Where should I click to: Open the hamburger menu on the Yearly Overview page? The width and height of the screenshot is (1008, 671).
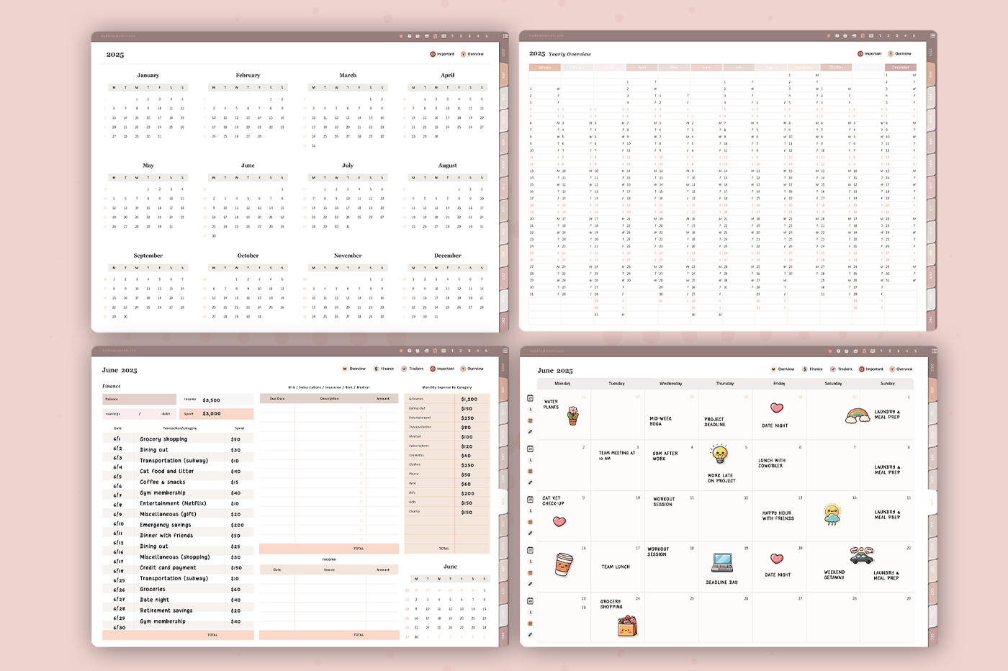pos(934,35)
